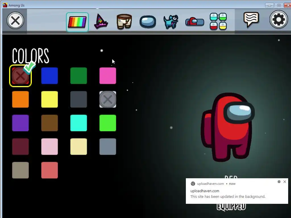
Task: Open the Hats tab with the witch hat
Action: pyautogui.click(x=101, y=22)
